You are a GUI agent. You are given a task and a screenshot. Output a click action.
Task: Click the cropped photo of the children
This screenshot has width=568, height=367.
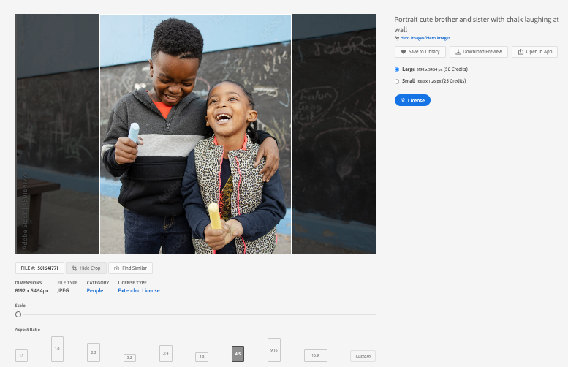[195, 135]
